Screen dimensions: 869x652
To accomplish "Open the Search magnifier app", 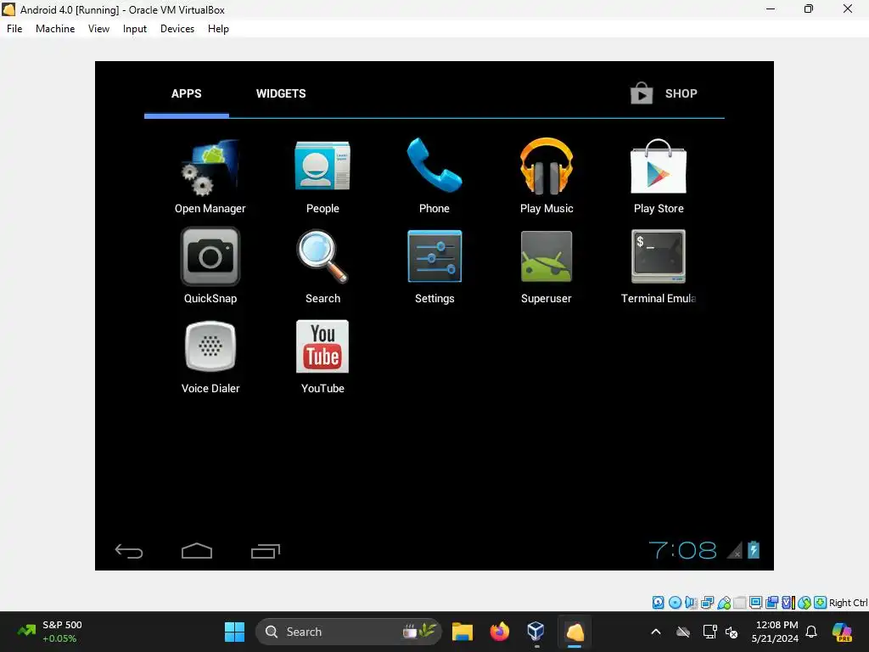I will click(322, 266).
